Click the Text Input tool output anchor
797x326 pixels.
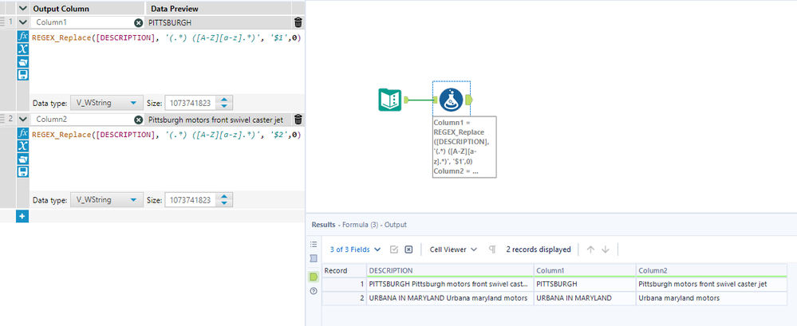point(407,100)
